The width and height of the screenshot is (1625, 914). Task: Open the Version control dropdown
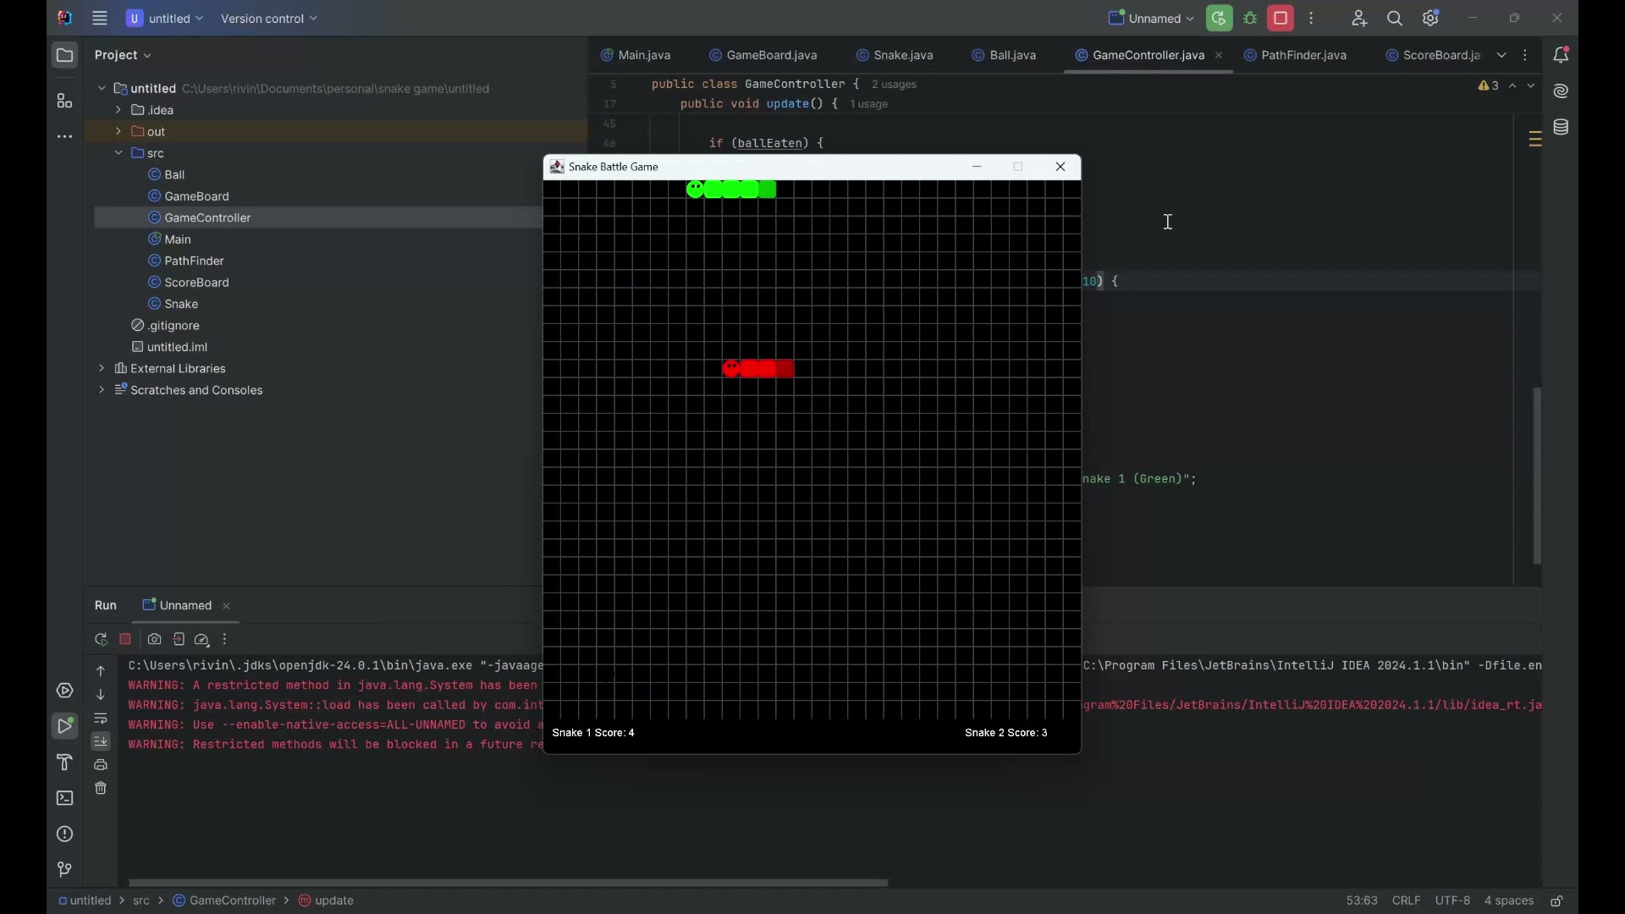269,19
